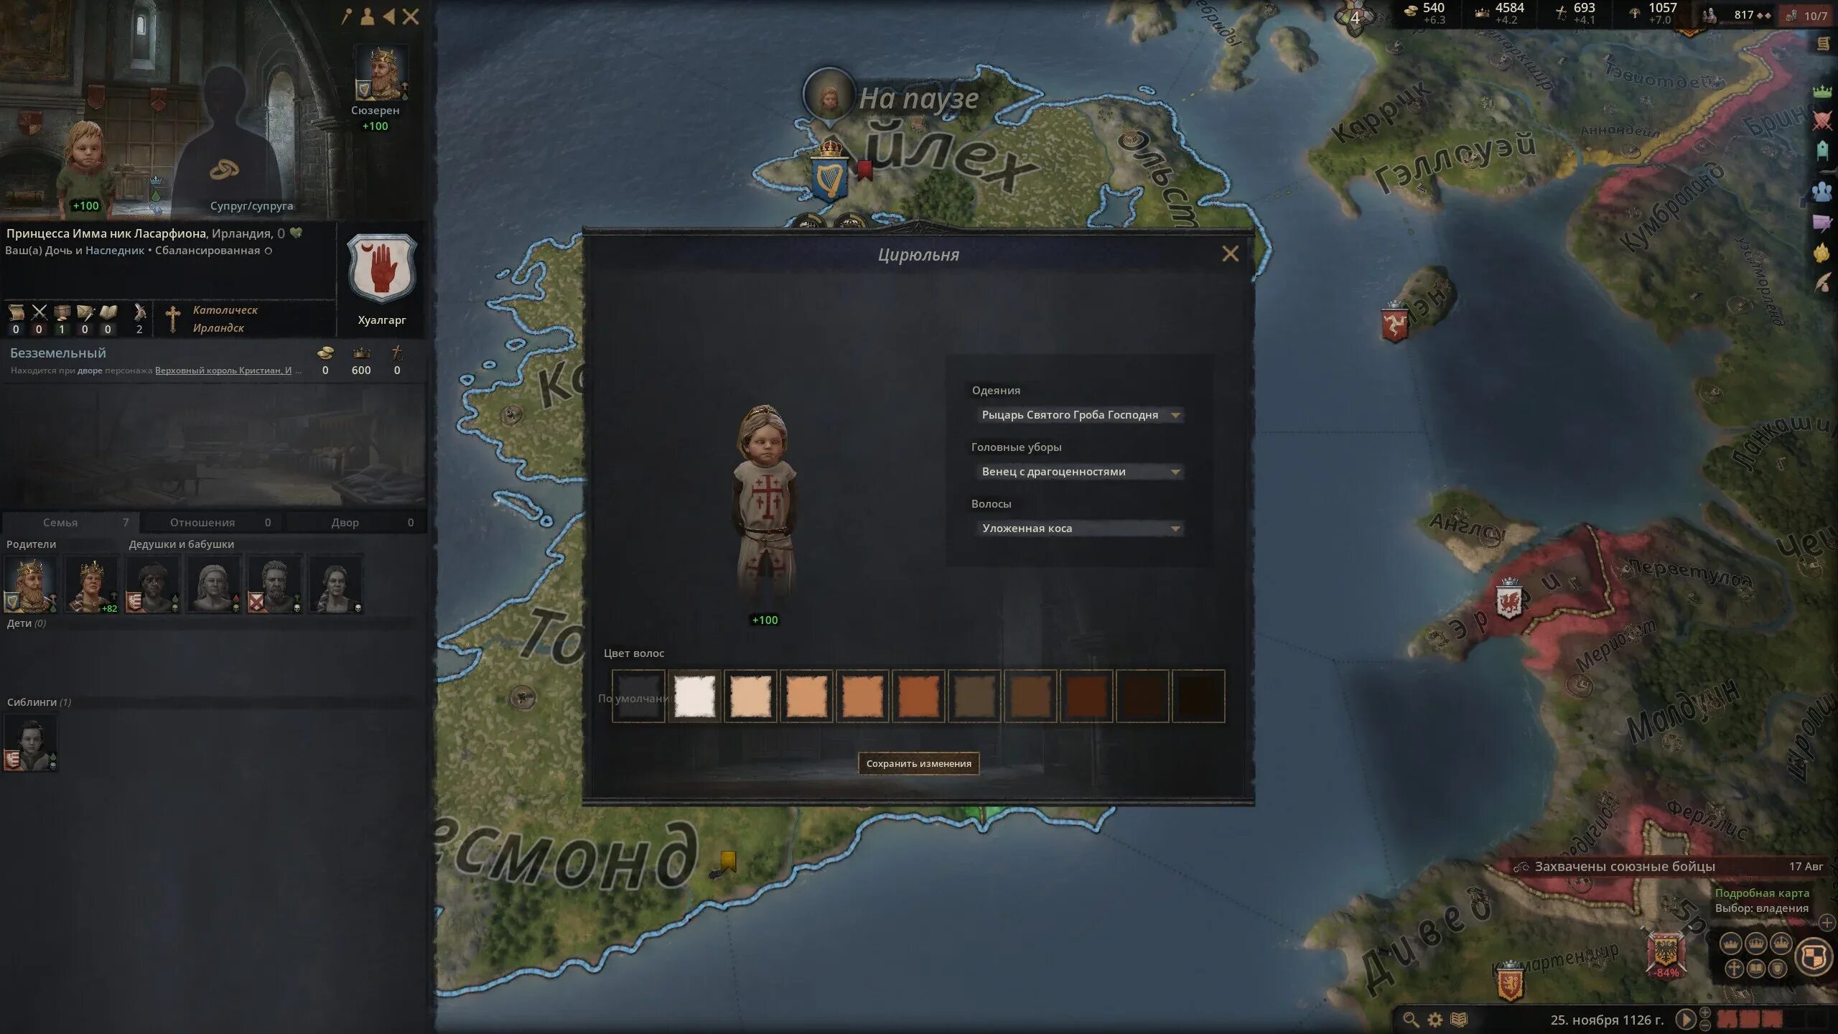Go back with the left arrow icon
1838x1034 pixels.
click(388, 17)
